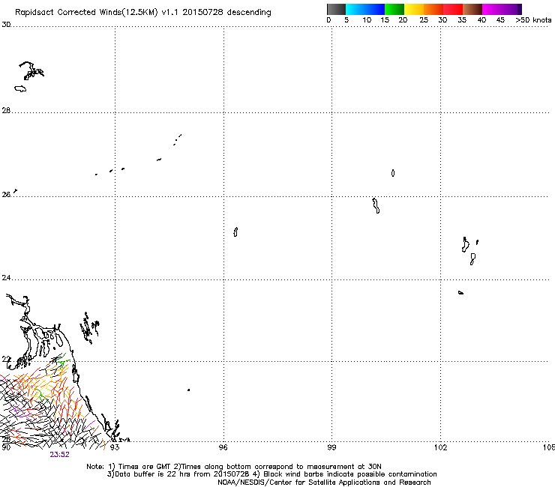Click the 'Note: 1) Times are GMT' line
The height and width of the screenshot is (487, 555).
click(x=233, y=467)
